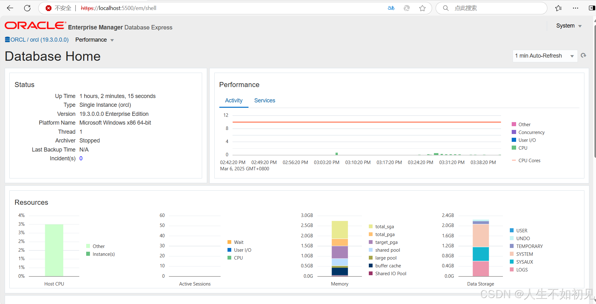Click the Other legend swatch in Performance

514,124
